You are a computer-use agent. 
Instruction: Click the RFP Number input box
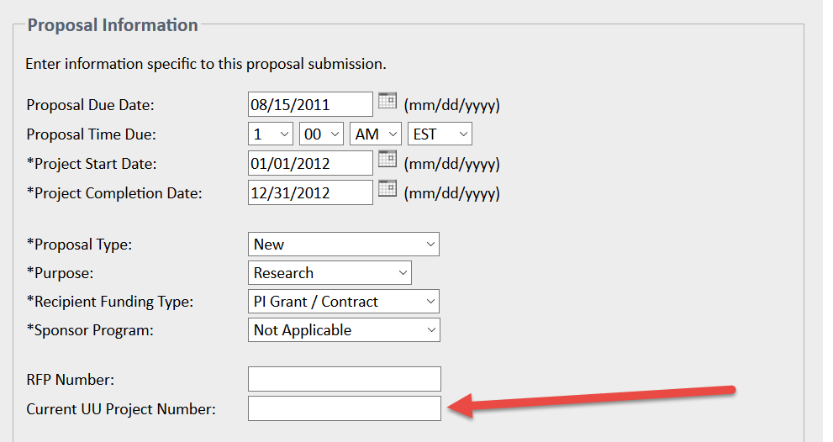(344, 379)
